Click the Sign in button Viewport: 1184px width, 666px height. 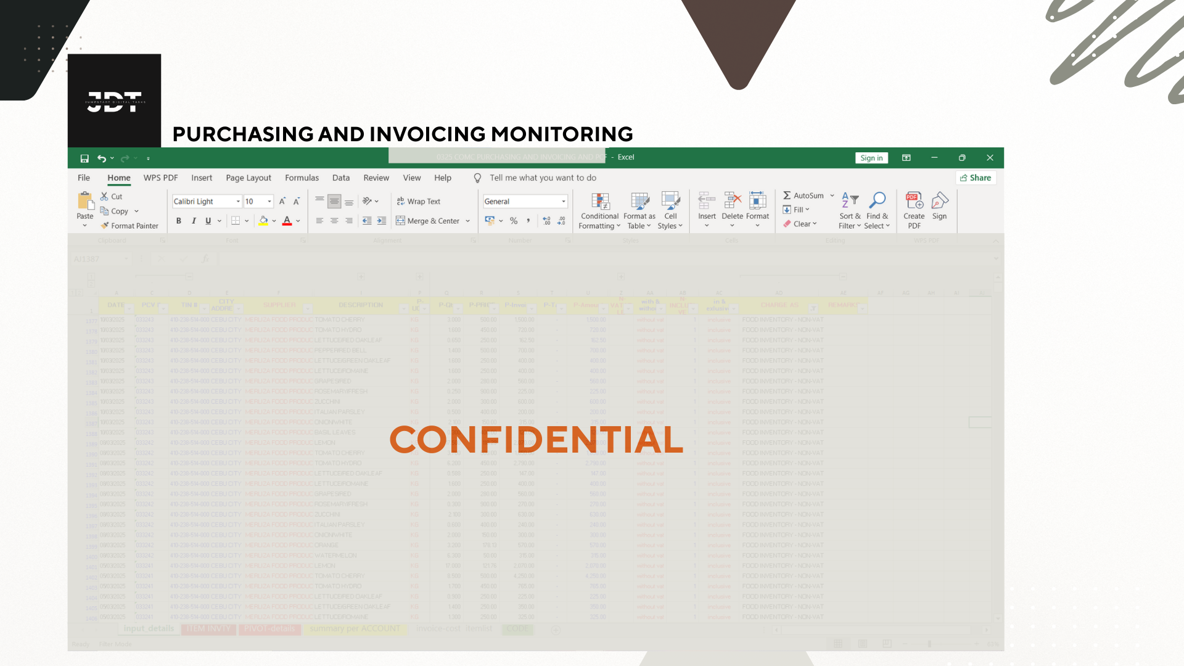click(x=871, y=158)
